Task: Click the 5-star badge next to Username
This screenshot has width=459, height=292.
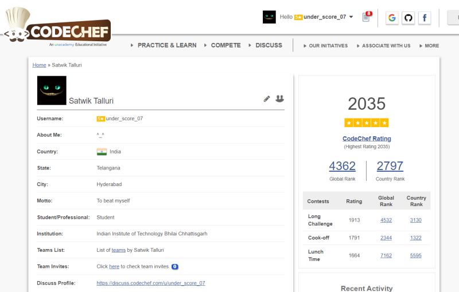Action: point(101,119)
